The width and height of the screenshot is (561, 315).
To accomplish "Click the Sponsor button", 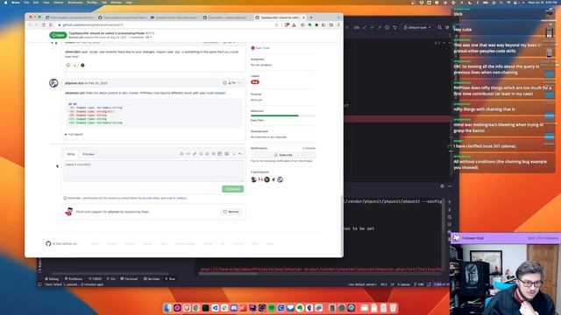I will (x=231, y=212).
